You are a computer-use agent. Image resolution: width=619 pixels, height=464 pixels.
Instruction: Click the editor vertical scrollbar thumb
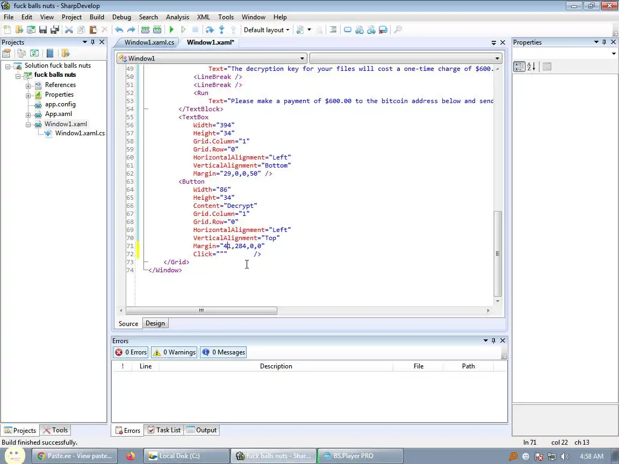pos(498,253)
